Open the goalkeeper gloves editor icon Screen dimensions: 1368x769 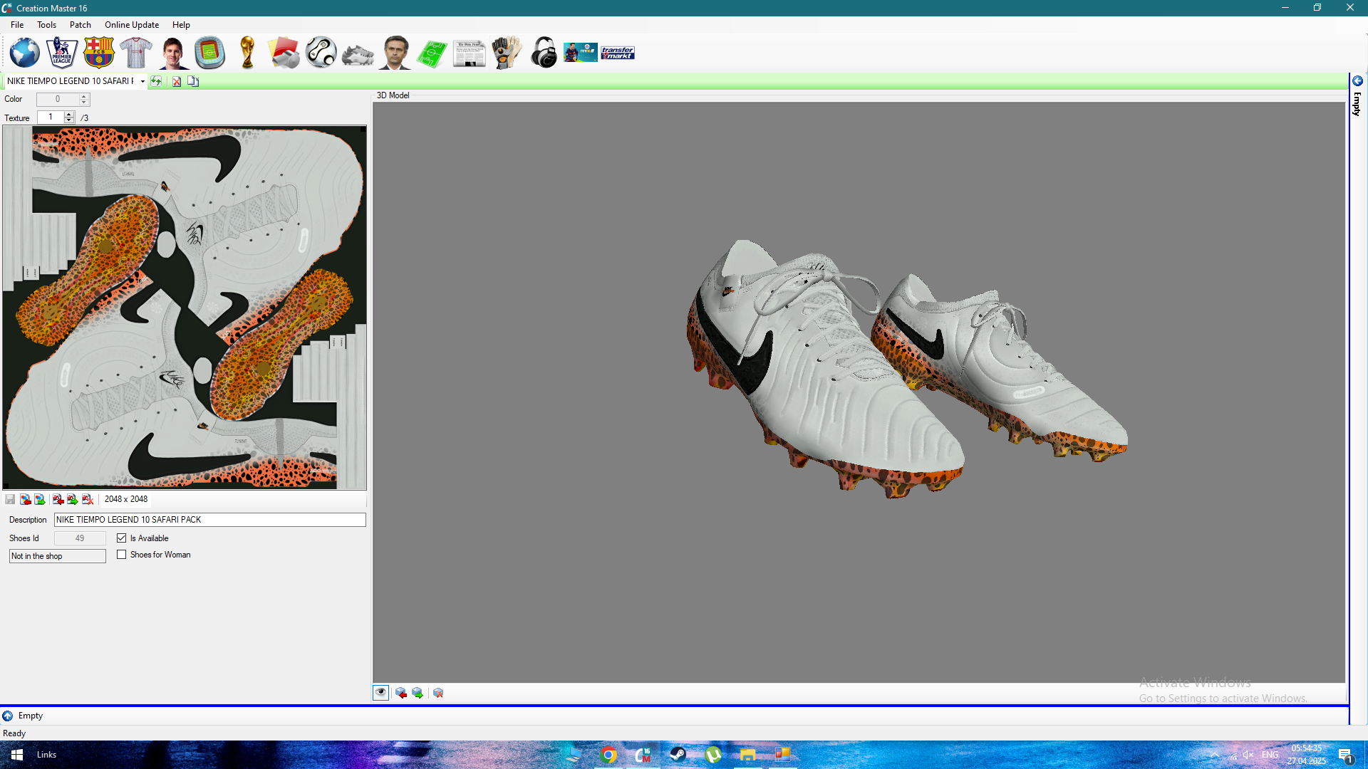[506, 53]
